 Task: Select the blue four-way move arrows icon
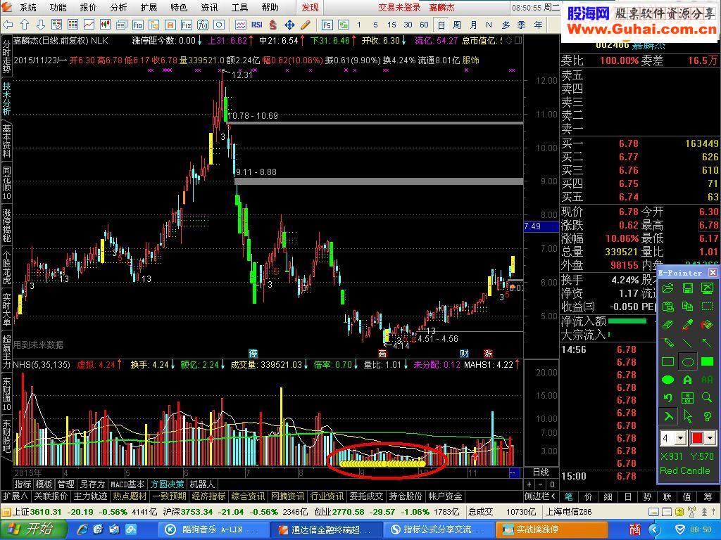pos(289,25)
